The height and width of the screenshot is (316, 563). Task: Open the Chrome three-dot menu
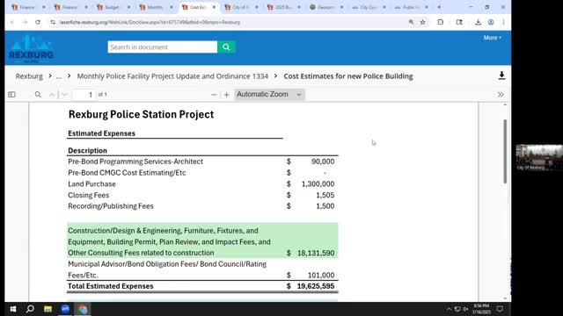(503, 22)
